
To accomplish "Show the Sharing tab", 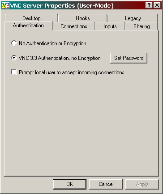I will pos(142,26).
